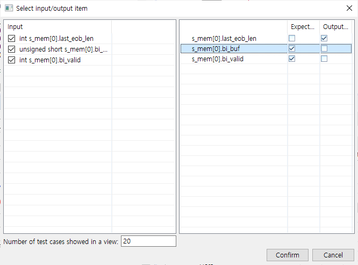
Task: Select the highlighted s_mem[0].bi_buf row
Action: [x=266, y=48]
